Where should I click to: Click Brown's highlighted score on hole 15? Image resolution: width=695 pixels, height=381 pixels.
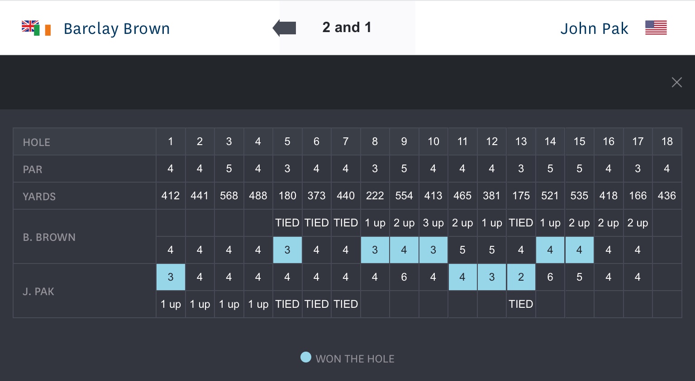click(579, 250)
